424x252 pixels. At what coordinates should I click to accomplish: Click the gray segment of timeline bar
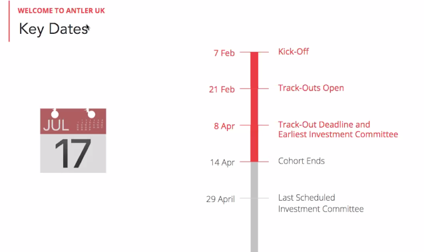pos(254,207)
